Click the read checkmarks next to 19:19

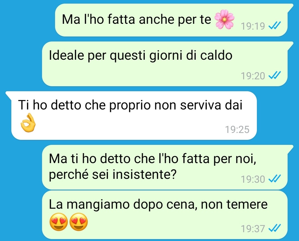click(275, 25)
